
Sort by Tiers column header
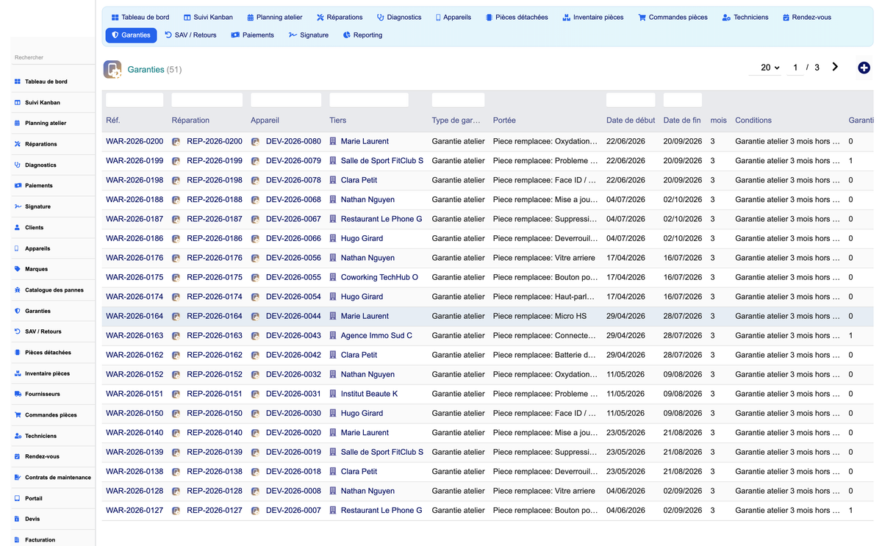tap(337, 121)
